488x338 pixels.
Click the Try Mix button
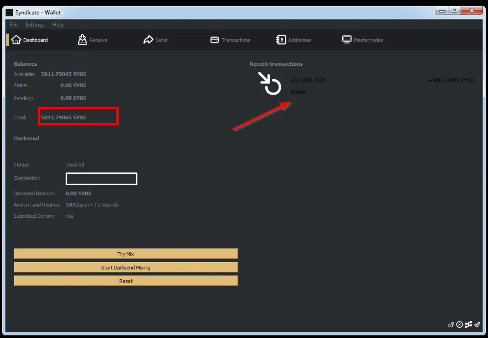(x=126, y=254)
